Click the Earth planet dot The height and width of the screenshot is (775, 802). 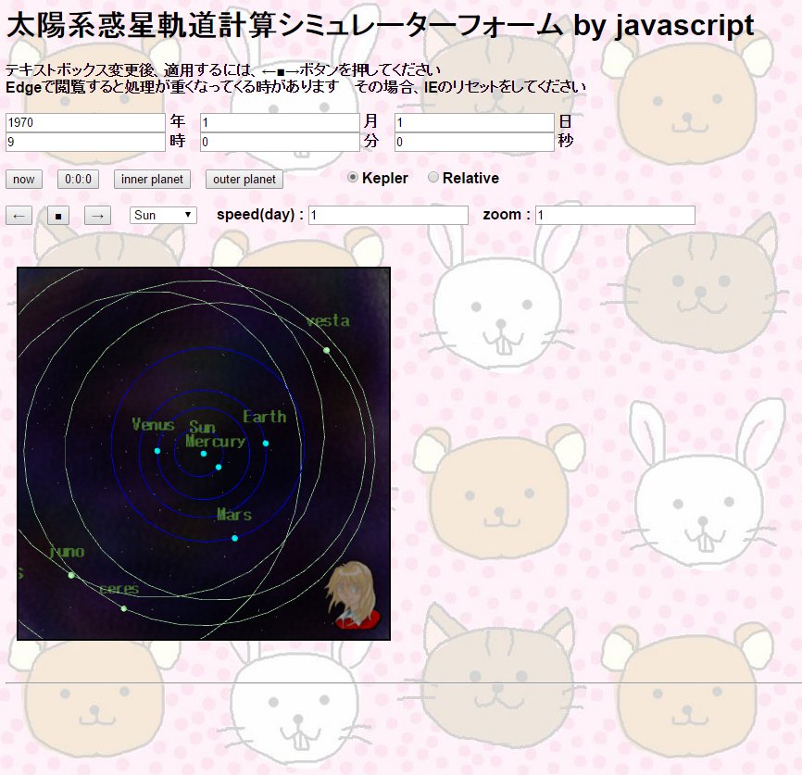pyautogui.click(x=266, y=444)
